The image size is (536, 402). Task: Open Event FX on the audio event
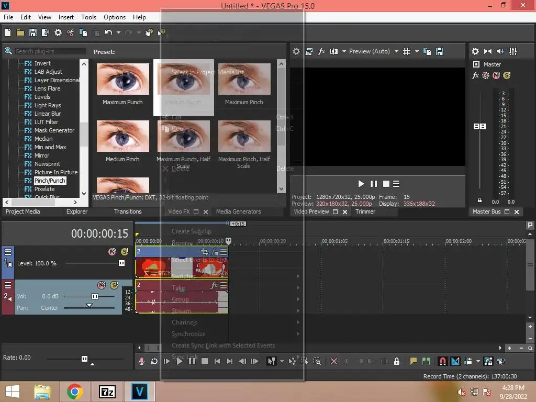click(214, 285)
